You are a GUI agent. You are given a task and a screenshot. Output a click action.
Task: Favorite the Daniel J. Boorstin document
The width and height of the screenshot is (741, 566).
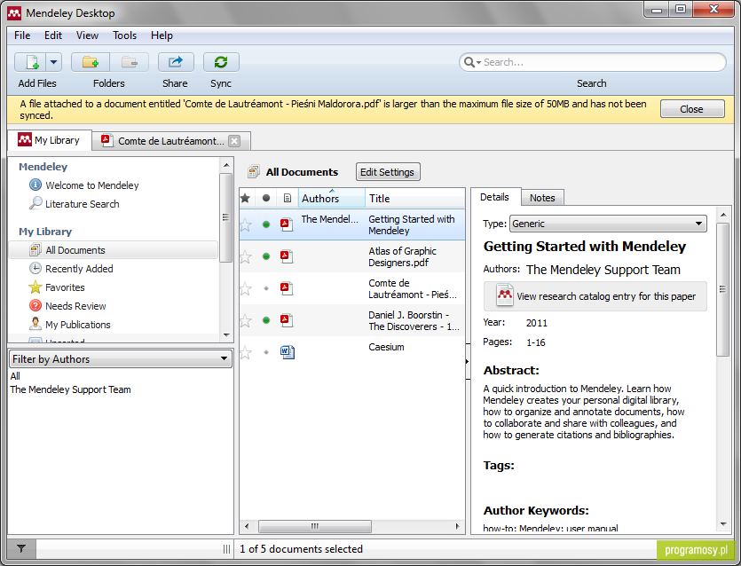pos(245,321)
